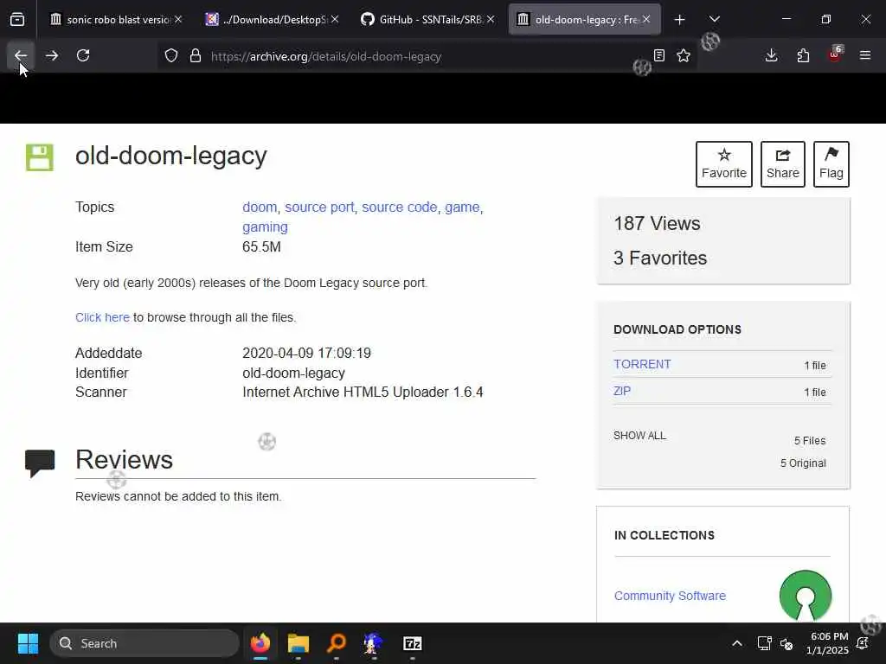Screen dimensions: 886x664
Task: Click SHOW ALL download files
Action: pyautogui.click(x=639, y=436)
